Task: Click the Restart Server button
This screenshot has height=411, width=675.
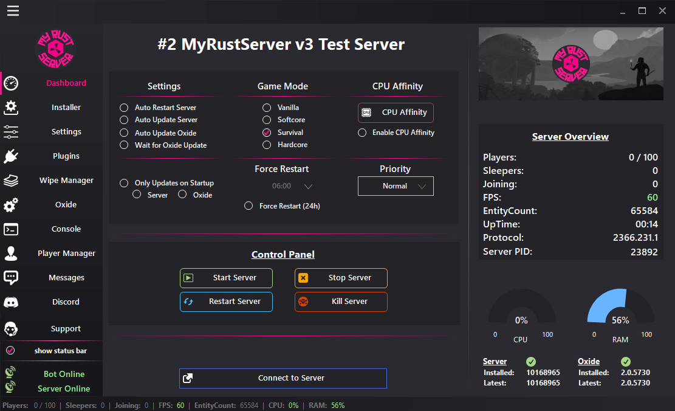Action: click(x=226, y=302)
